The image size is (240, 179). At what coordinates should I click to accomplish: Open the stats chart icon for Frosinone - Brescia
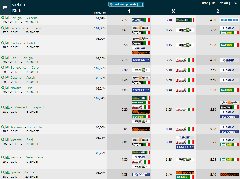point(7,28)
